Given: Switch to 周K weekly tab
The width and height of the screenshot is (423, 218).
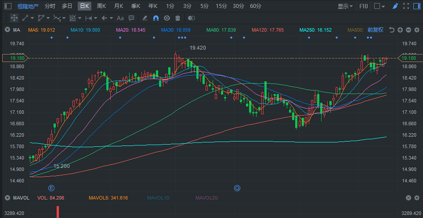Looking at the screenshot, I should (x=101, y=6).
